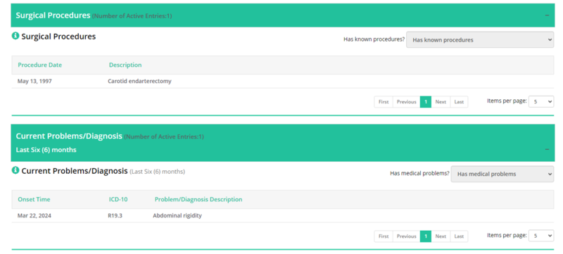The height and width of the screenshot is (254, 563).
Task: Open Items per page dropdown under Current Problems
Action: (x=541, y=236)
